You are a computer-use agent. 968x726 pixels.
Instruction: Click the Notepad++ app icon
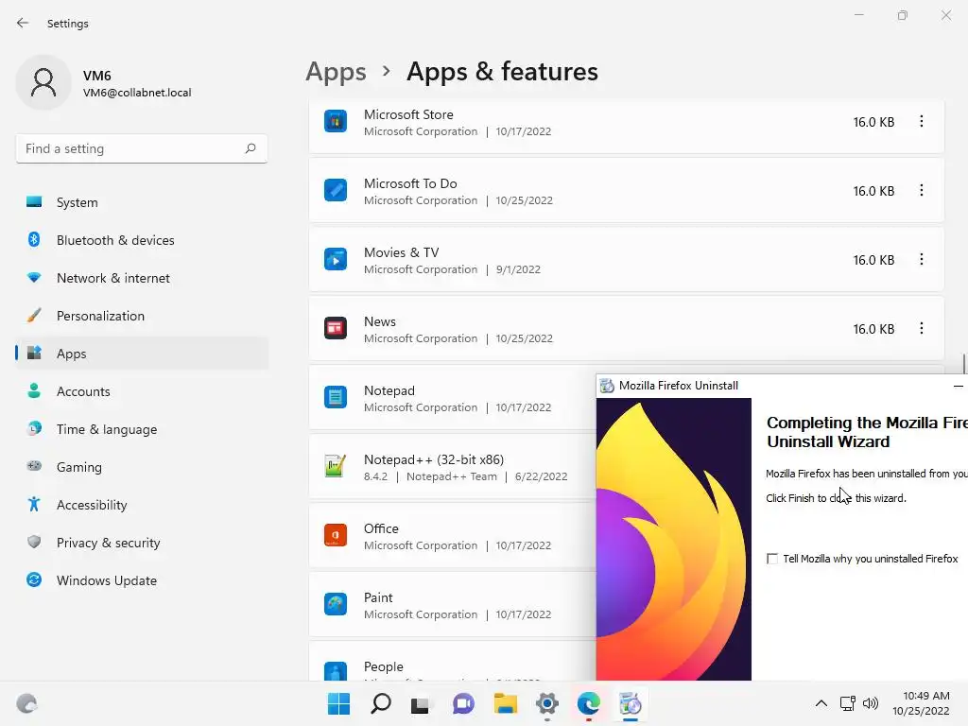pyautogui.click(x=336, y=466)
